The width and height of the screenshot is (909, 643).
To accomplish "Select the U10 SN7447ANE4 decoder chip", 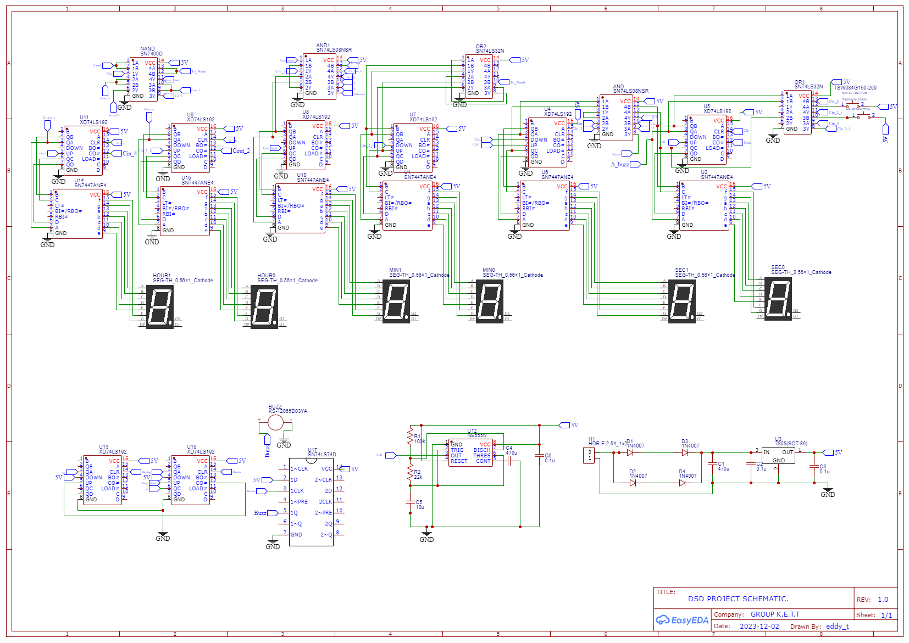I will (300, 208).
